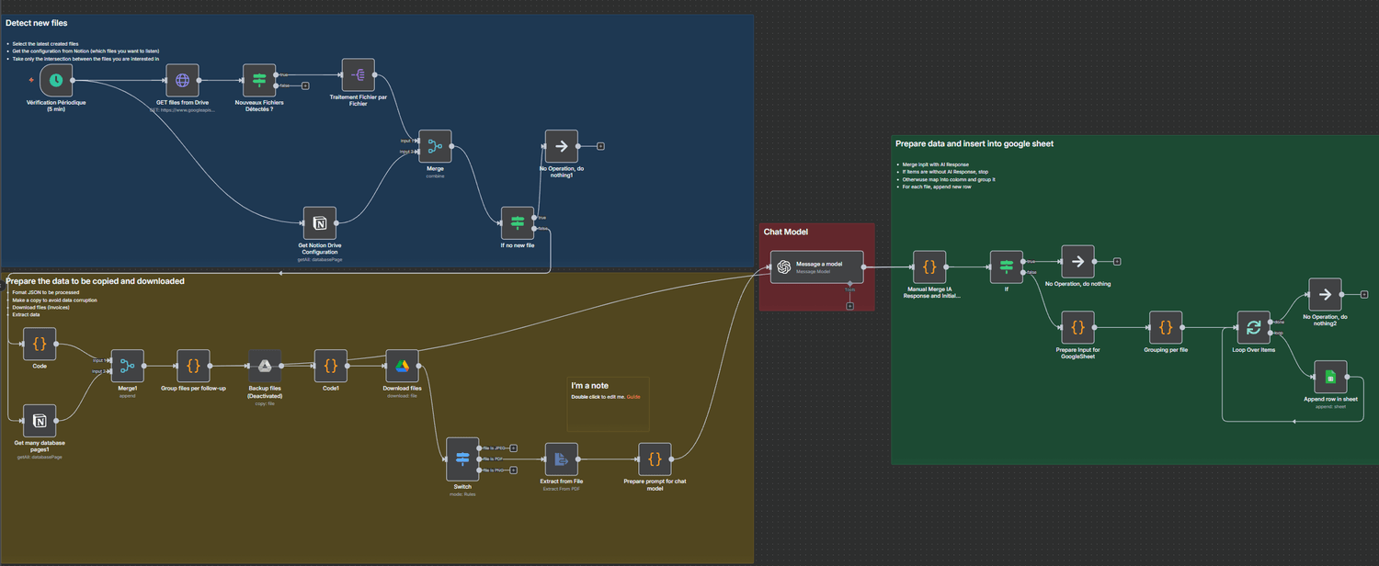
Task: Click the Traitement Fichier par Fichier label
Action: tap(359, 100)
